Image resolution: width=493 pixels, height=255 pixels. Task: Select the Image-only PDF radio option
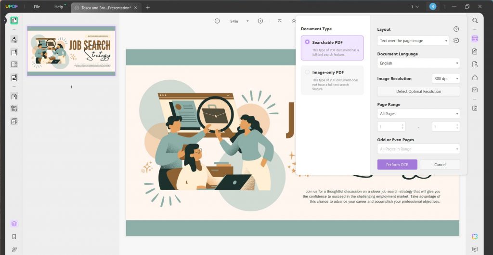[x=307, y=73]
